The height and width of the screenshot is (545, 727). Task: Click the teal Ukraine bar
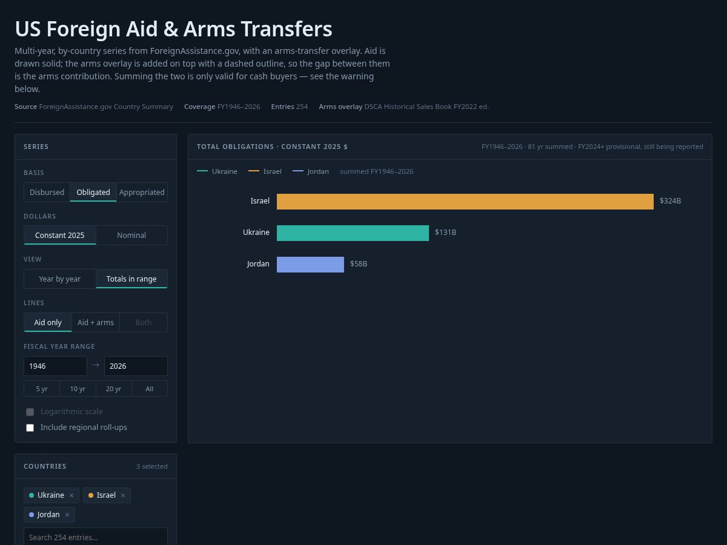pyautogui.click(x=353, y=233)
